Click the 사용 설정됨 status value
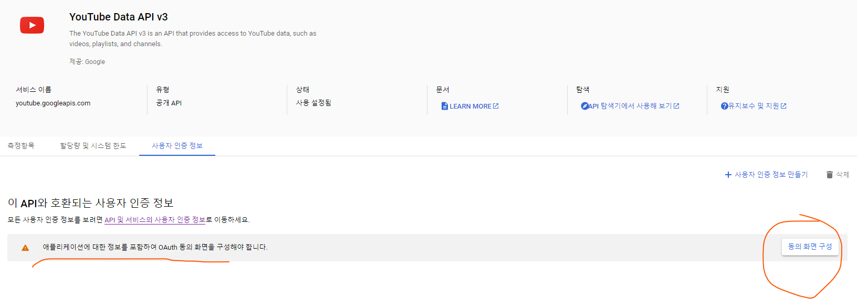 point(313,103)
